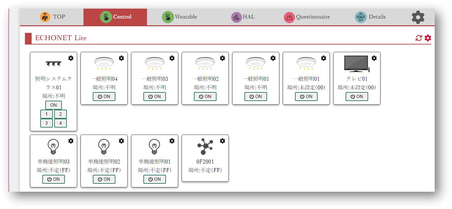The height and width of the screenshot is (209, 452).
Task: Open settings gear on テレビ01 card
Action: pyautogui.click(x=374, y=58)
